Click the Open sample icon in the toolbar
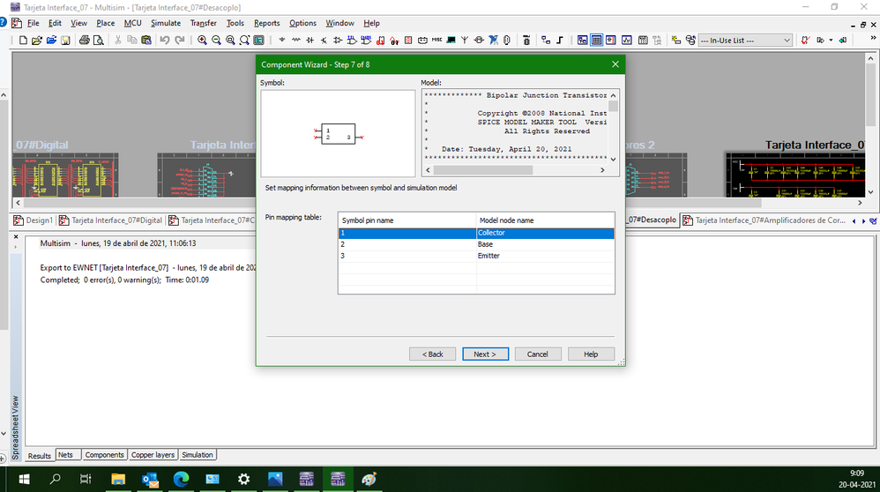The width and height of the screenshot is (880, 492). pyautogui.click(x=52, y=41)
